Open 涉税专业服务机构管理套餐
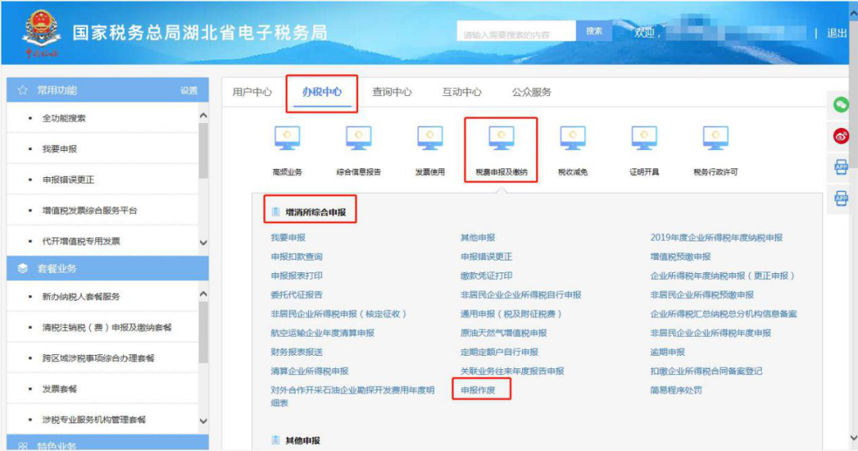The height and width of the screenshot is (451, 858). tap(94, 419)
